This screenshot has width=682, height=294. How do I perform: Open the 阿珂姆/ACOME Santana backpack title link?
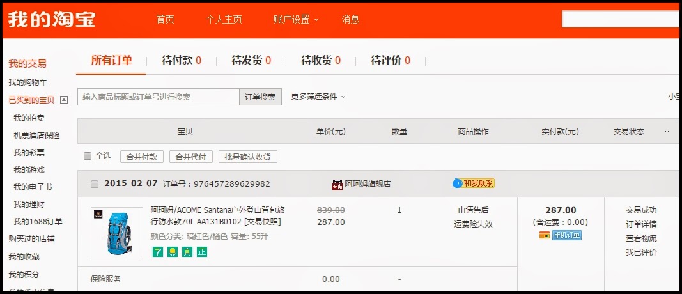217,216
